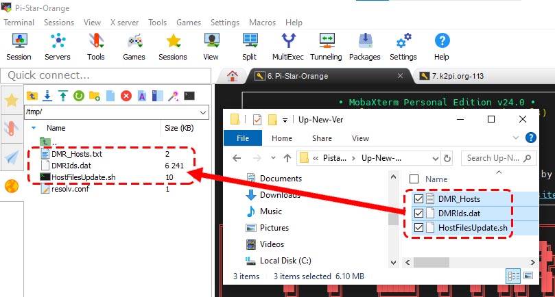Uncheck the DMR_Hosts file checkbox
The width and height of the screenshot is (555, 297).
coord(418,198)
